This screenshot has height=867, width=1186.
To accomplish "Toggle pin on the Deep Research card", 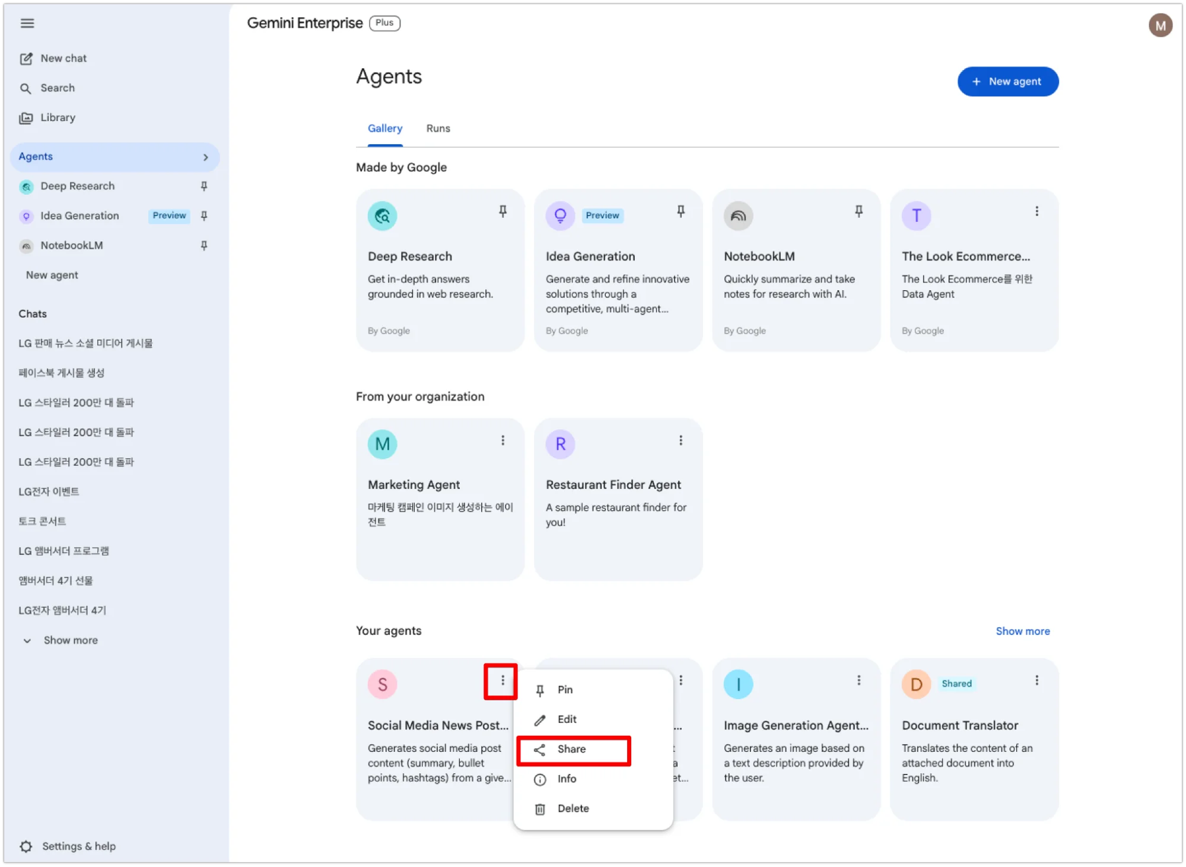I will 503,212.
